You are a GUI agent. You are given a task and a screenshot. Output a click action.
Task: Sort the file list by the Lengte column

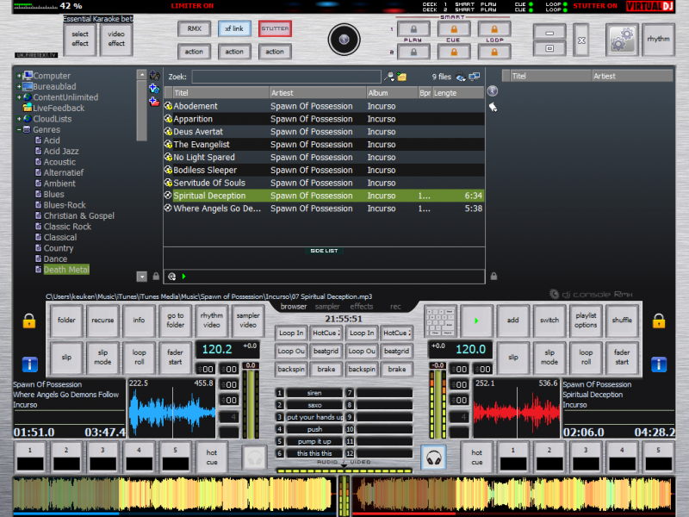(x=458, y=93)
